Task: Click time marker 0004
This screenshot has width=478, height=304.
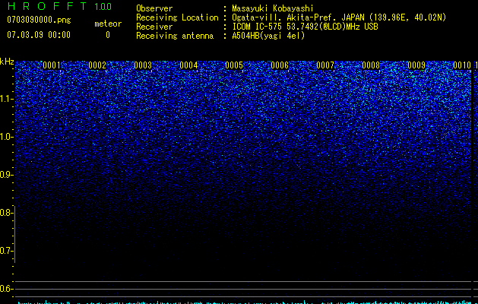Action: [188, 65]
